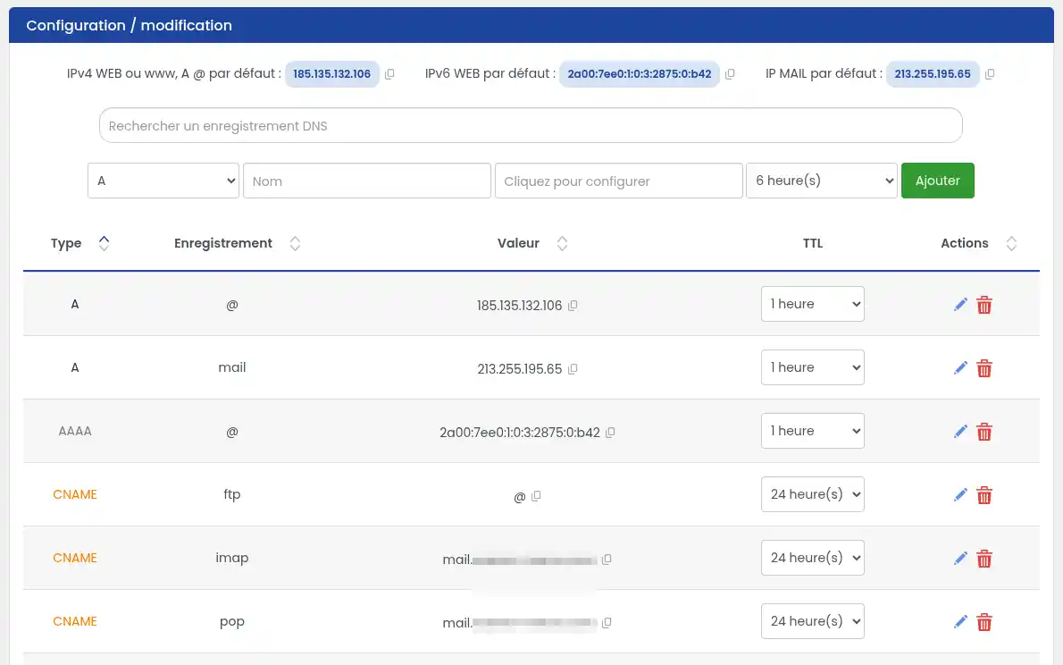1063x665 pixels.
Task: Edit the A @ record
Action: [960, 305]
